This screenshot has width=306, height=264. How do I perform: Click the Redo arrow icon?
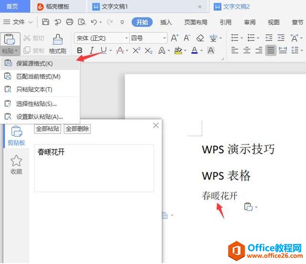click(x=110, y=22)
